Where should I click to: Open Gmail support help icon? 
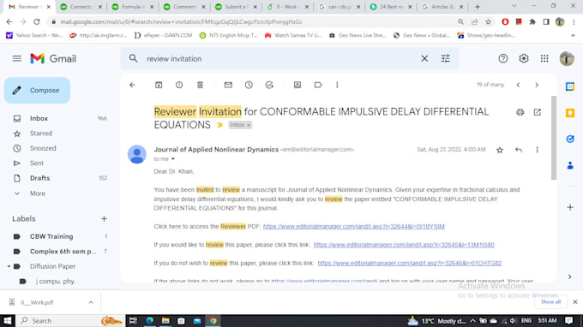point(503,59)
